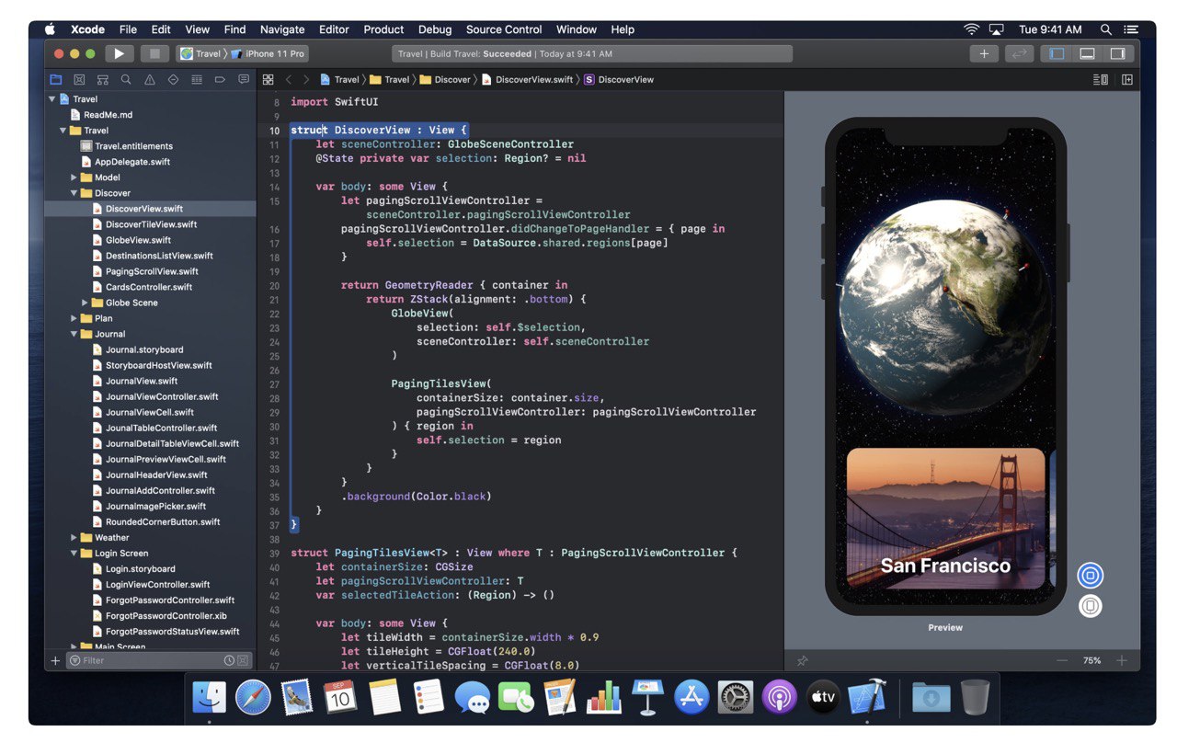Expand the Weather folder
Viewport: 1177px width, 743px height.
pos(74,538)
